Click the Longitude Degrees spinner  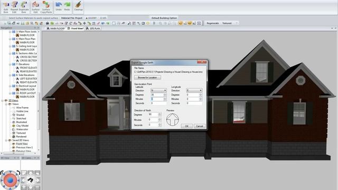click(201, 95)
